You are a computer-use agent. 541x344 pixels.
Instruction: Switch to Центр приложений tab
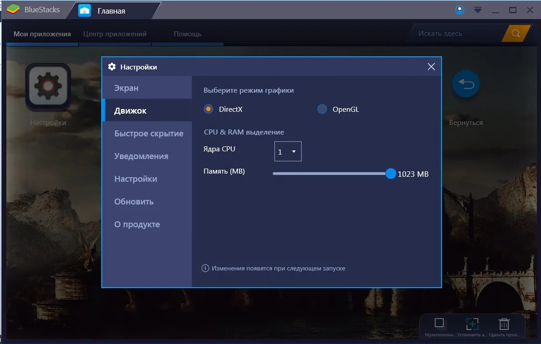tap(114, 34)
